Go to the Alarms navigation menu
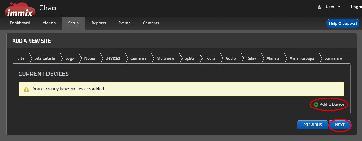 point(49,23)
